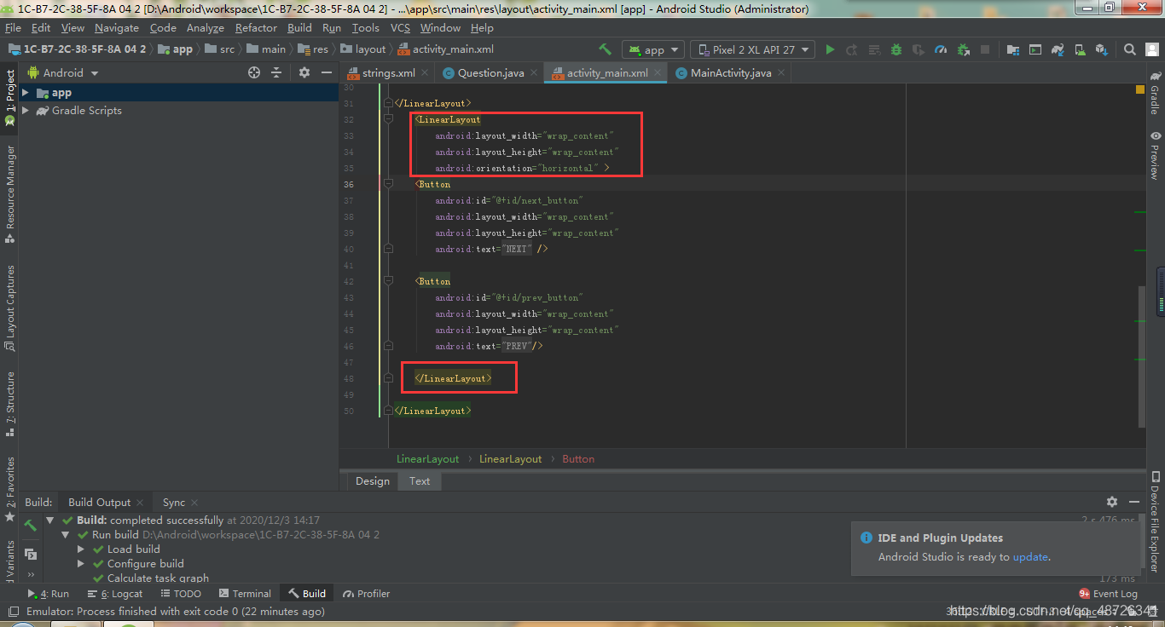The image size is (1165, 627).
Task: Open the Profile app speedometer icon
Action: (x=941, y=49)
